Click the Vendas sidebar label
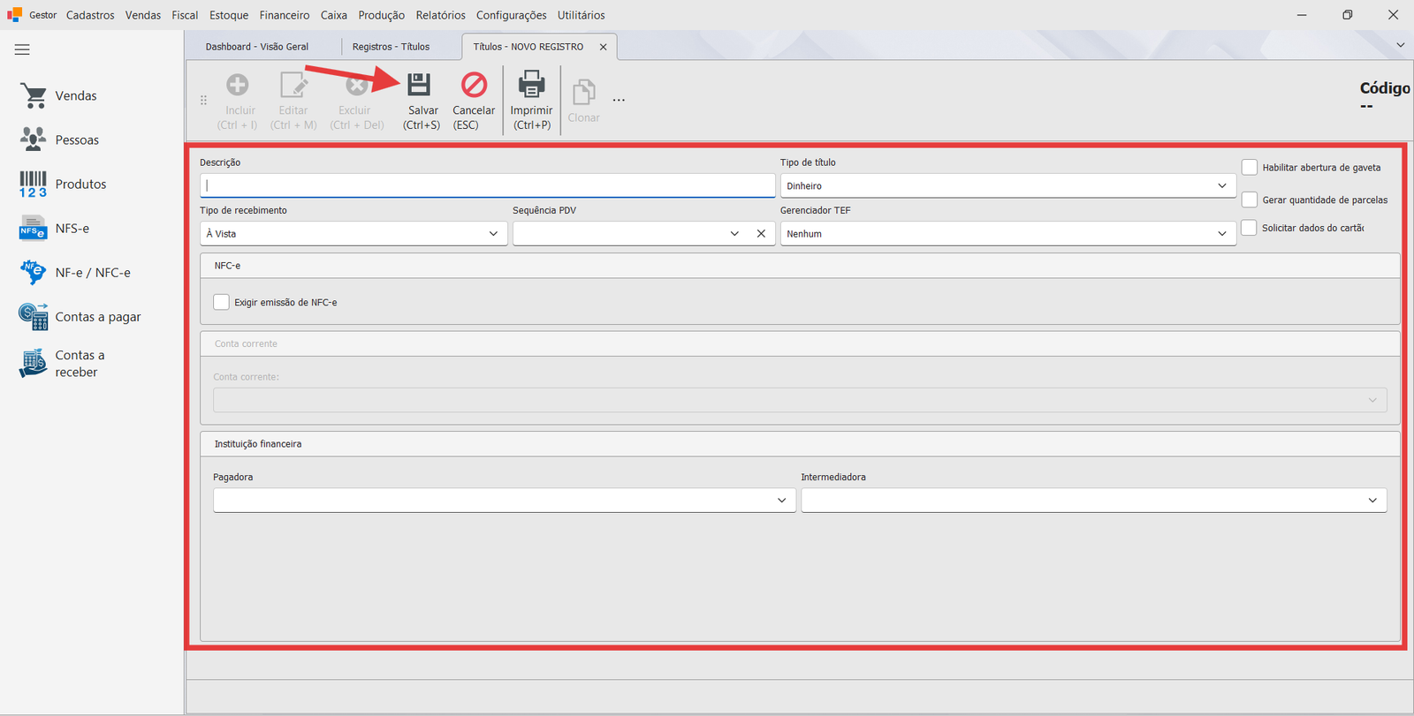This screenshot has height=716, width=1414. pyautogui.click(x=76, y=95)
